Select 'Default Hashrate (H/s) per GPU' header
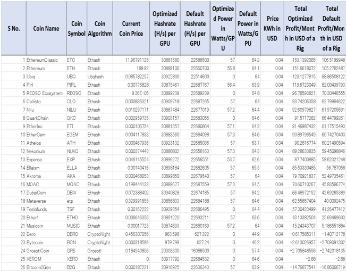The height and width of the screenshot is (272, 347). tap(195, 28)
